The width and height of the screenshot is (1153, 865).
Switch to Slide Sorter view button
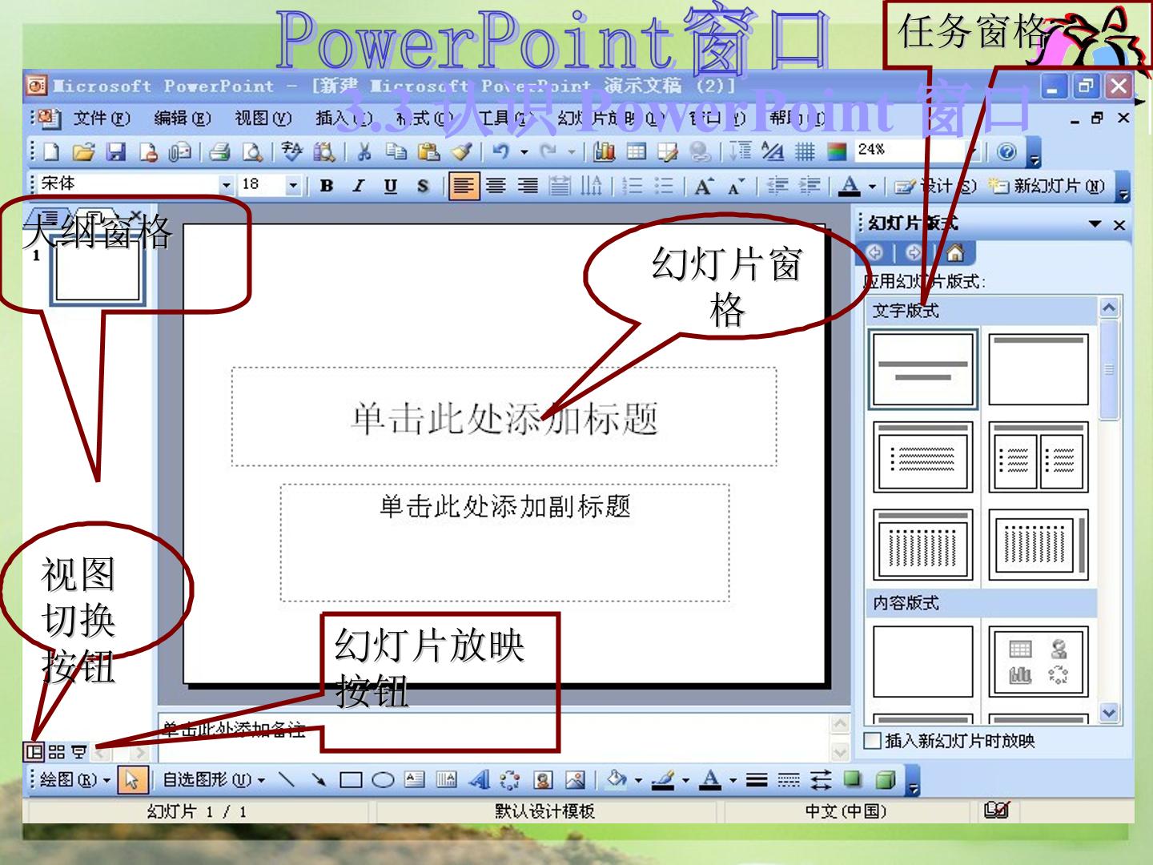click(56, 751)
